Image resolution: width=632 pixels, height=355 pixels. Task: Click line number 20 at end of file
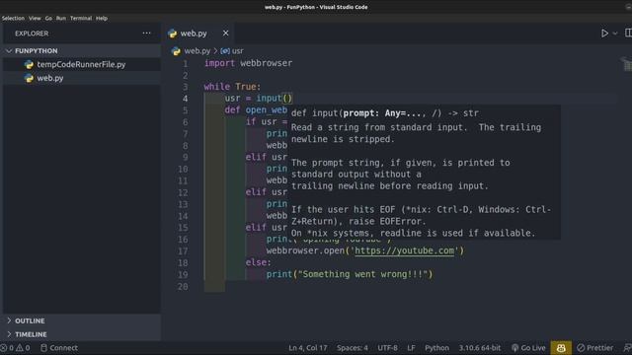[183, 287]
